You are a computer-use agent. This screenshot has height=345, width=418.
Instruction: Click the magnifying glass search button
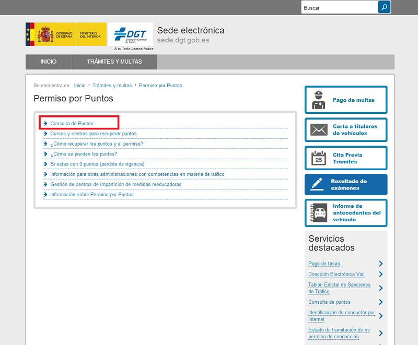(384, 7)
